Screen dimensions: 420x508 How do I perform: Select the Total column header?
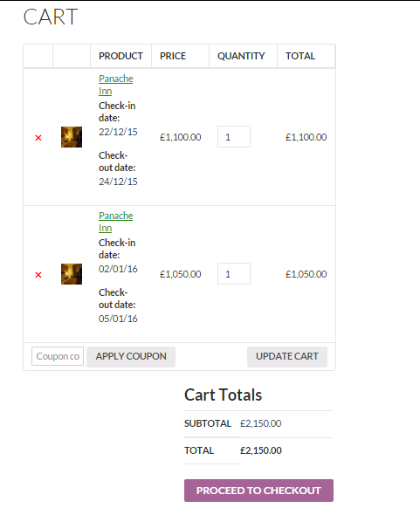[x=300, y=56]
